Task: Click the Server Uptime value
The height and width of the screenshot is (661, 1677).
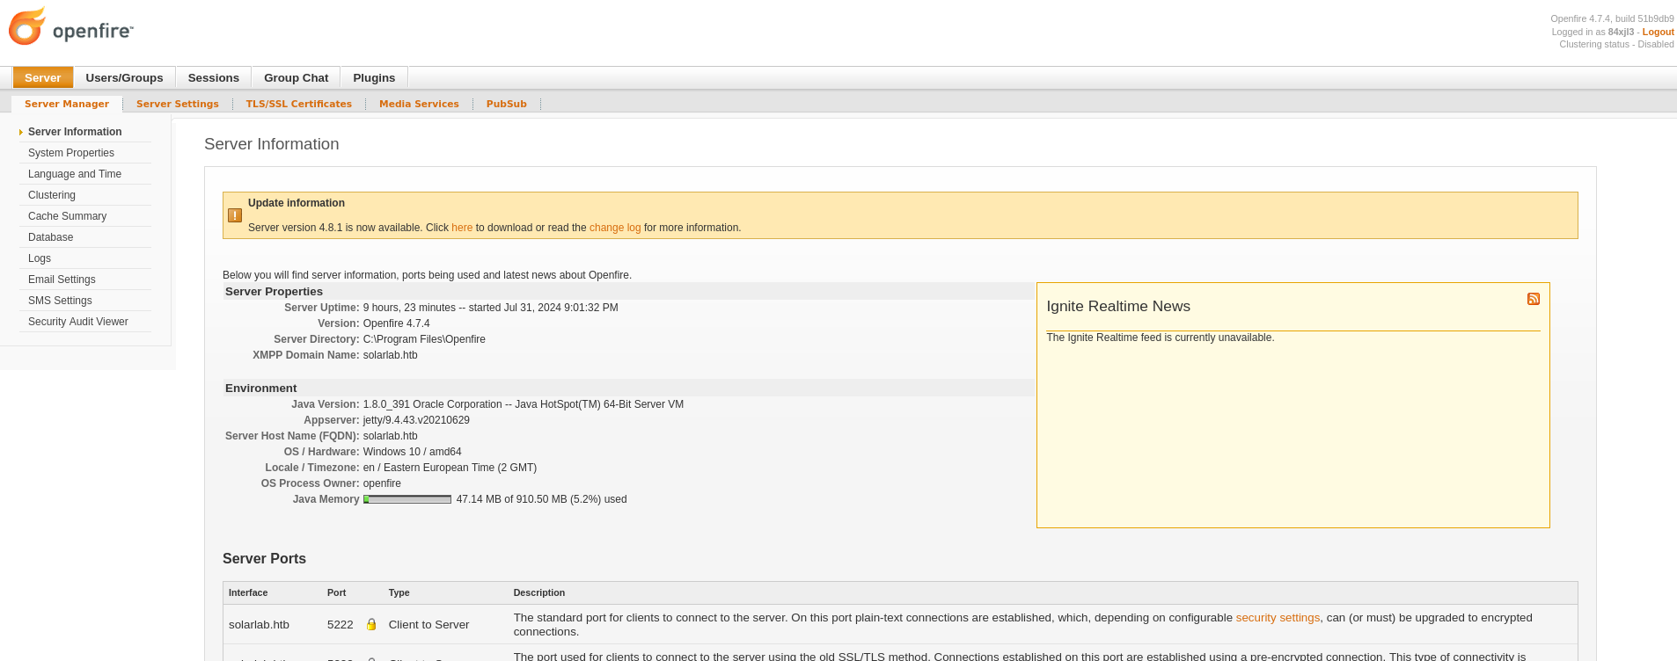Action: (x=490, y=308)
